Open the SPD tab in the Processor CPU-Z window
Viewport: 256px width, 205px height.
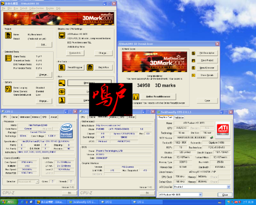pos(44,117)
